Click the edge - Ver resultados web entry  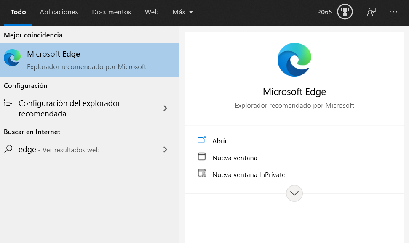89,150
